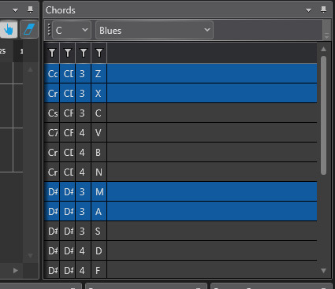Click the Chords list vertical scrollbar thumb

(x=323, y=115)
